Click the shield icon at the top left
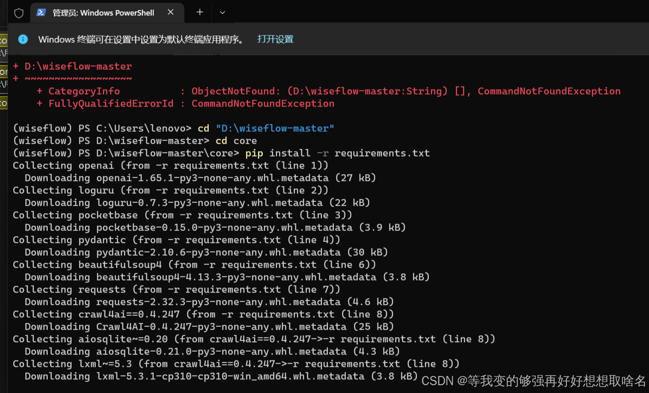Image resolution: width=649 pixels, height=393 pixels. (x=18, y=13)
